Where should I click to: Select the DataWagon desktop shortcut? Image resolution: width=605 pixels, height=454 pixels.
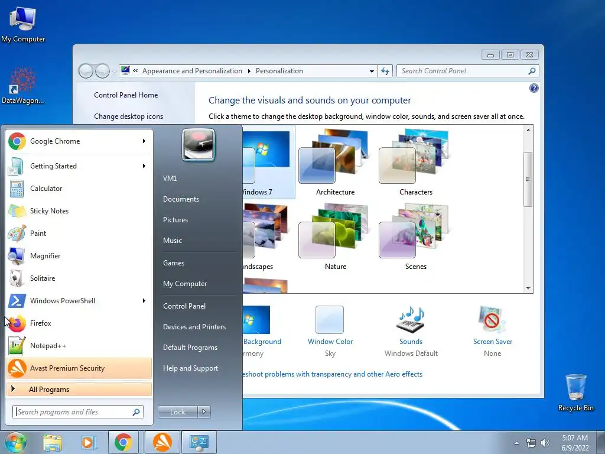[23, 86]
